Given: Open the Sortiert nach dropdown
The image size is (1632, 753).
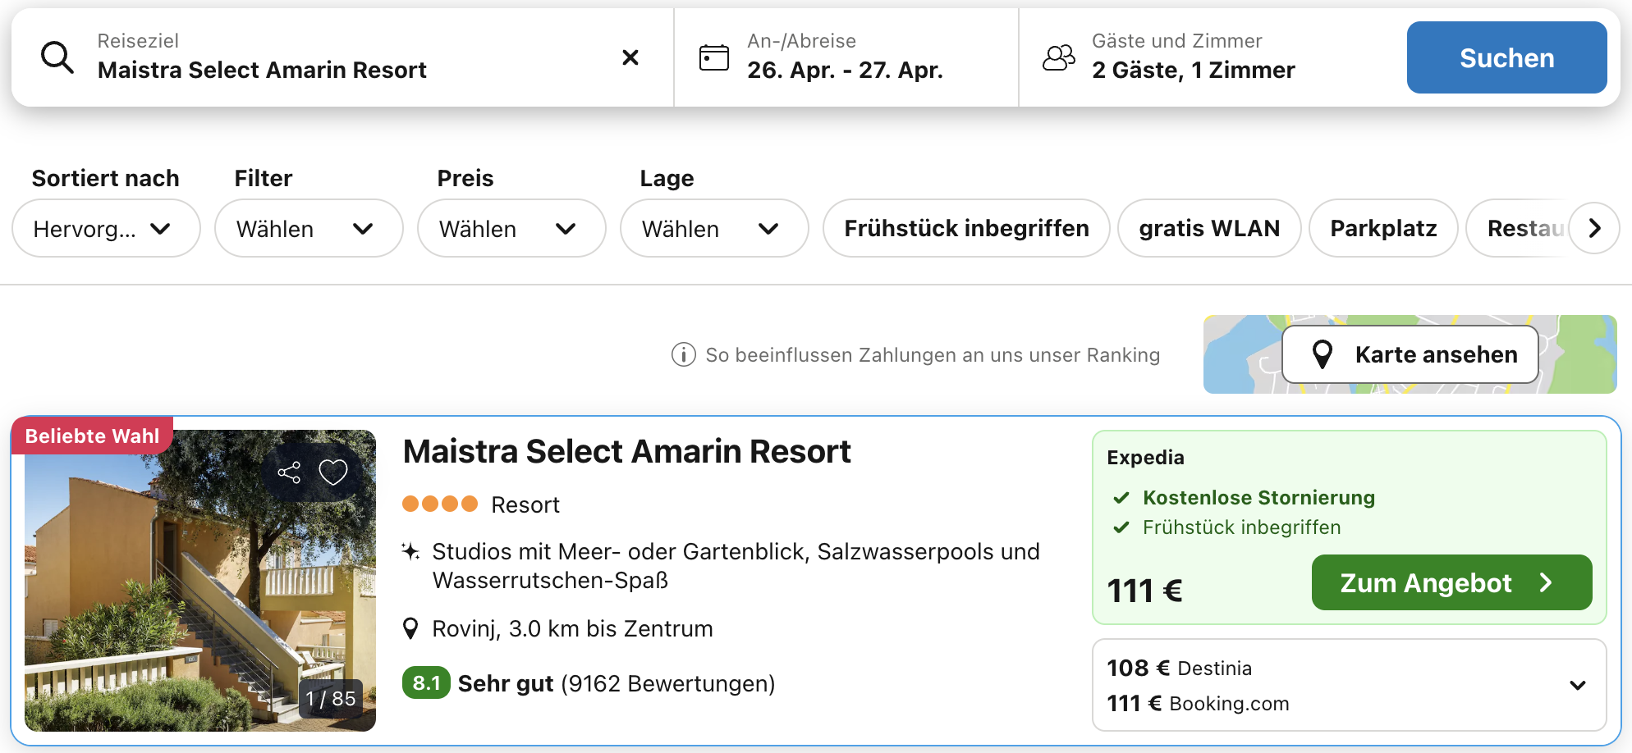Looking at the screenshot, I should pyautogui.click(x=106, y=229).
